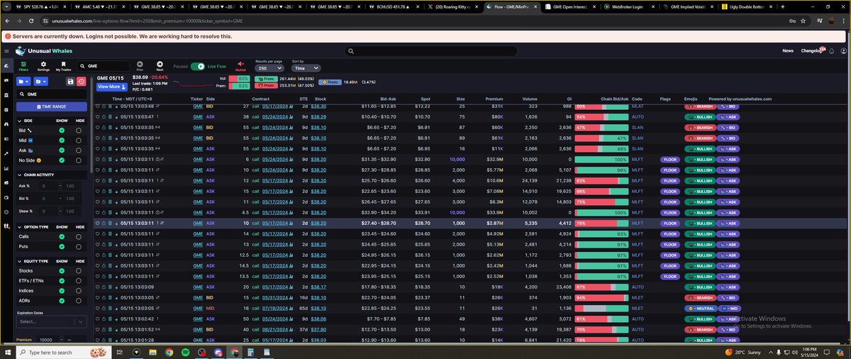This screenshot has width=851, height=359.
Task: Open Sort by Time dropdown
Action: [307, 68]
